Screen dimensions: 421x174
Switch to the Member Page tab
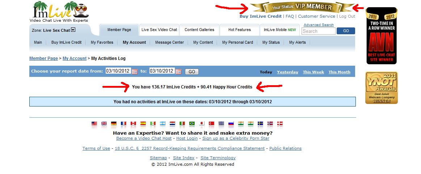(119, 30)
